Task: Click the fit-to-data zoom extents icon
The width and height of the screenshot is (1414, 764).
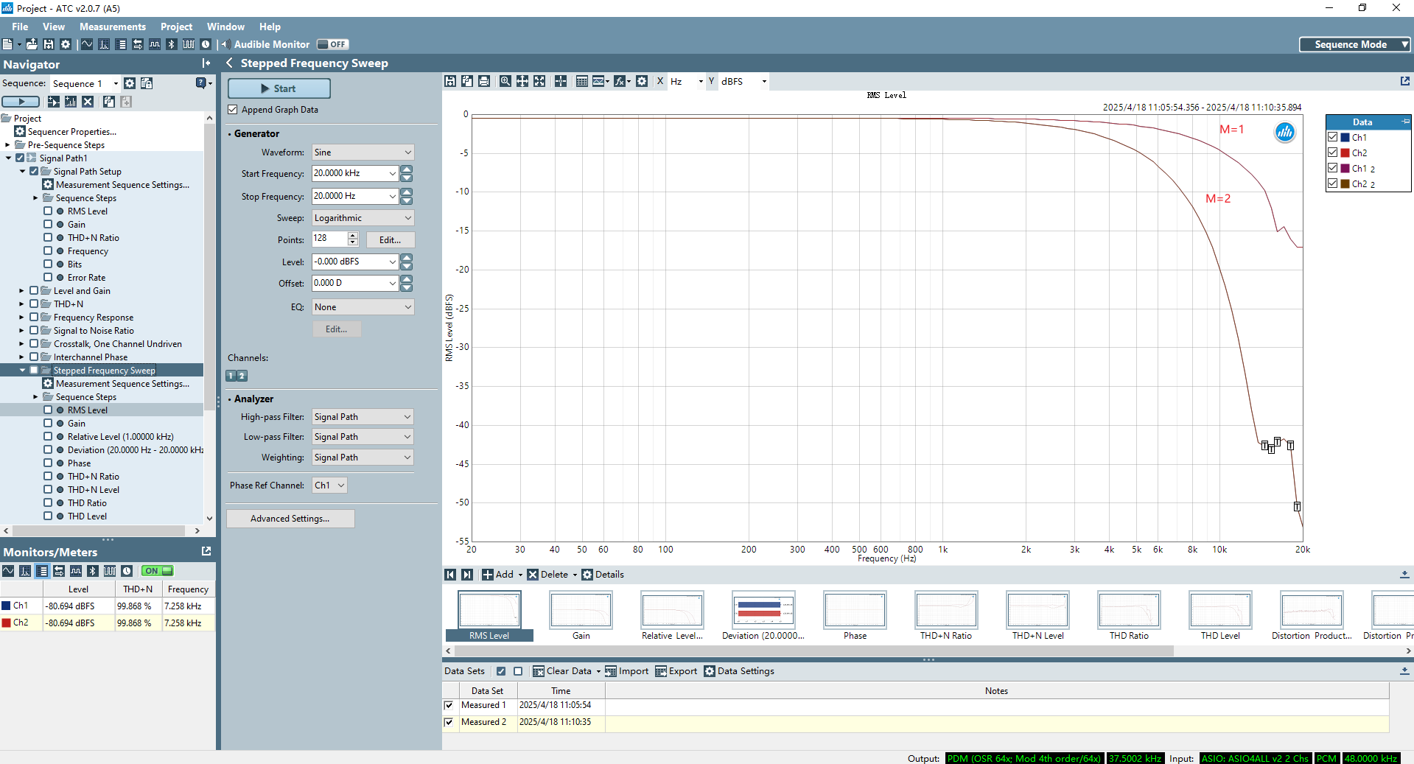Action: 539,81
